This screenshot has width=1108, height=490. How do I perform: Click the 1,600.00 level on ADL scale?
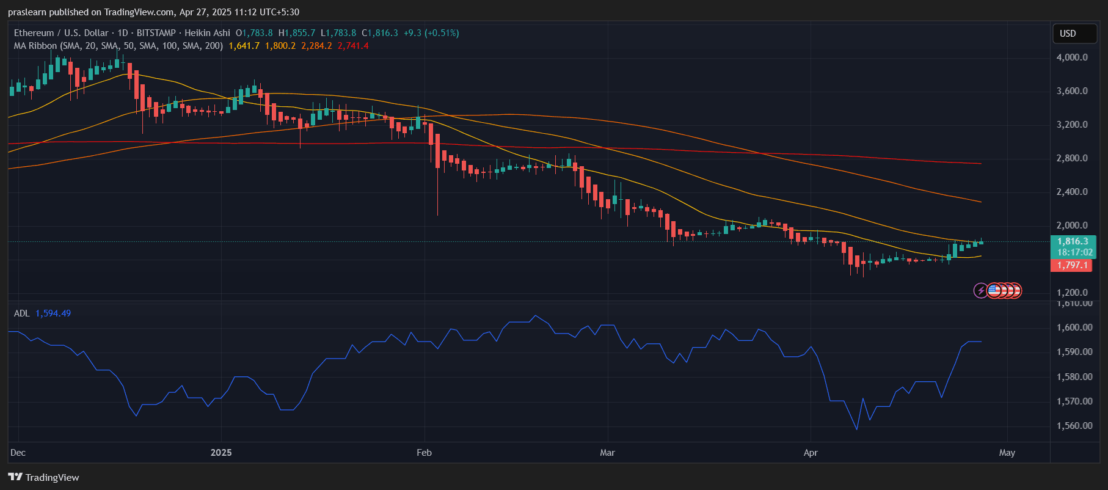pyautogui.click(x=1074, y=327)
